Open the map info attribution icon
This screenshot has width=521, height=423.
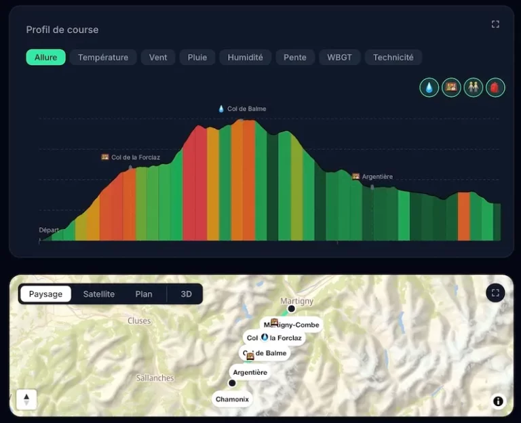click(x=498, y=401)
